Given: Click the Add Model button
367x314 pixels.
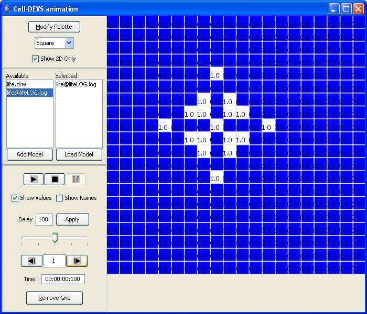Looking at the screenshot, I should tap(30, 154).
